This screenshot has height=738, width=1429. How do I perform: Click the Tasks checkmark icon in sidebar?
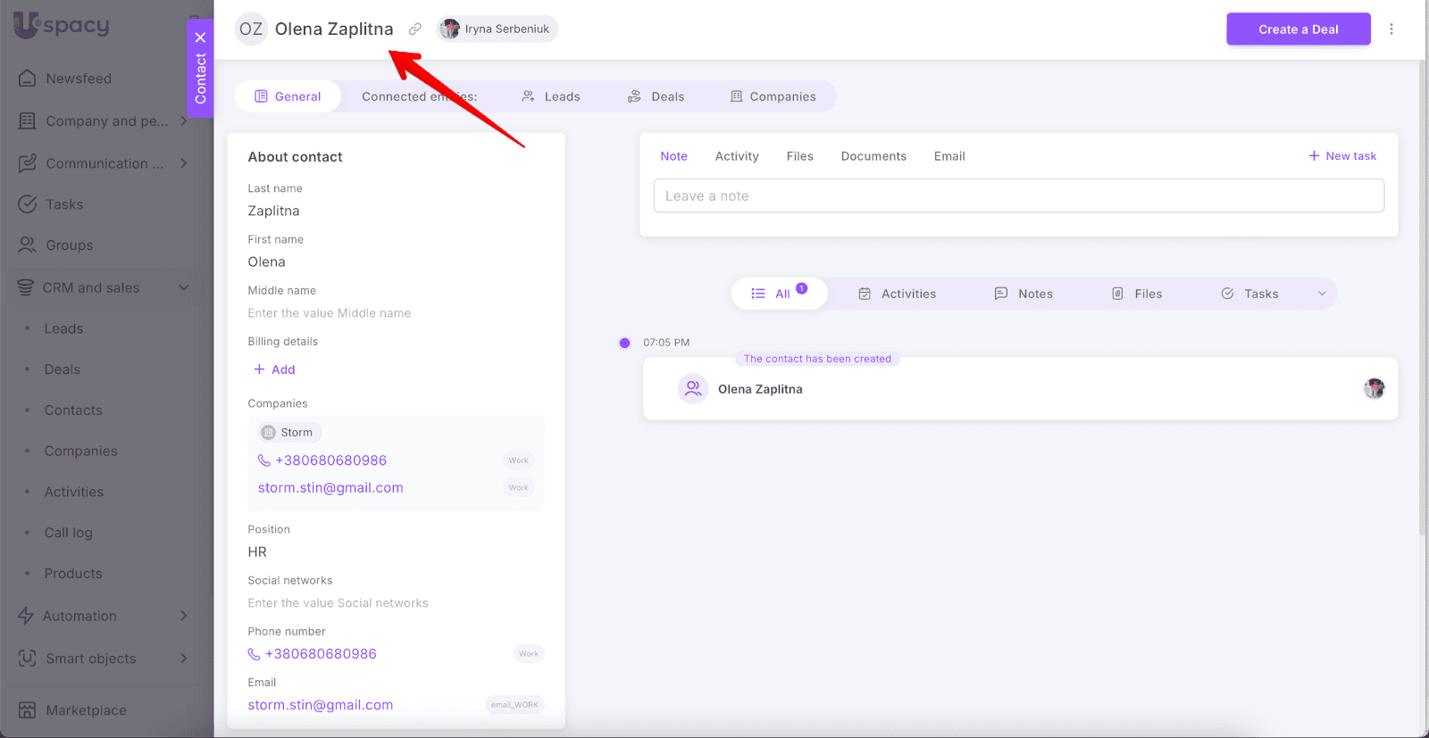tap(28, 204)
